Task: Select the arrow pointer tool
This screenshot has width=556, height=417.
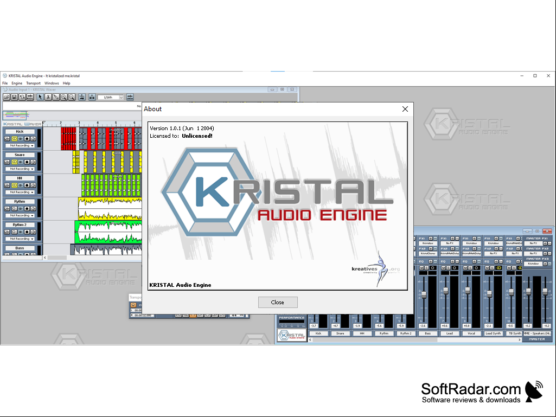Action: [40, 97]
